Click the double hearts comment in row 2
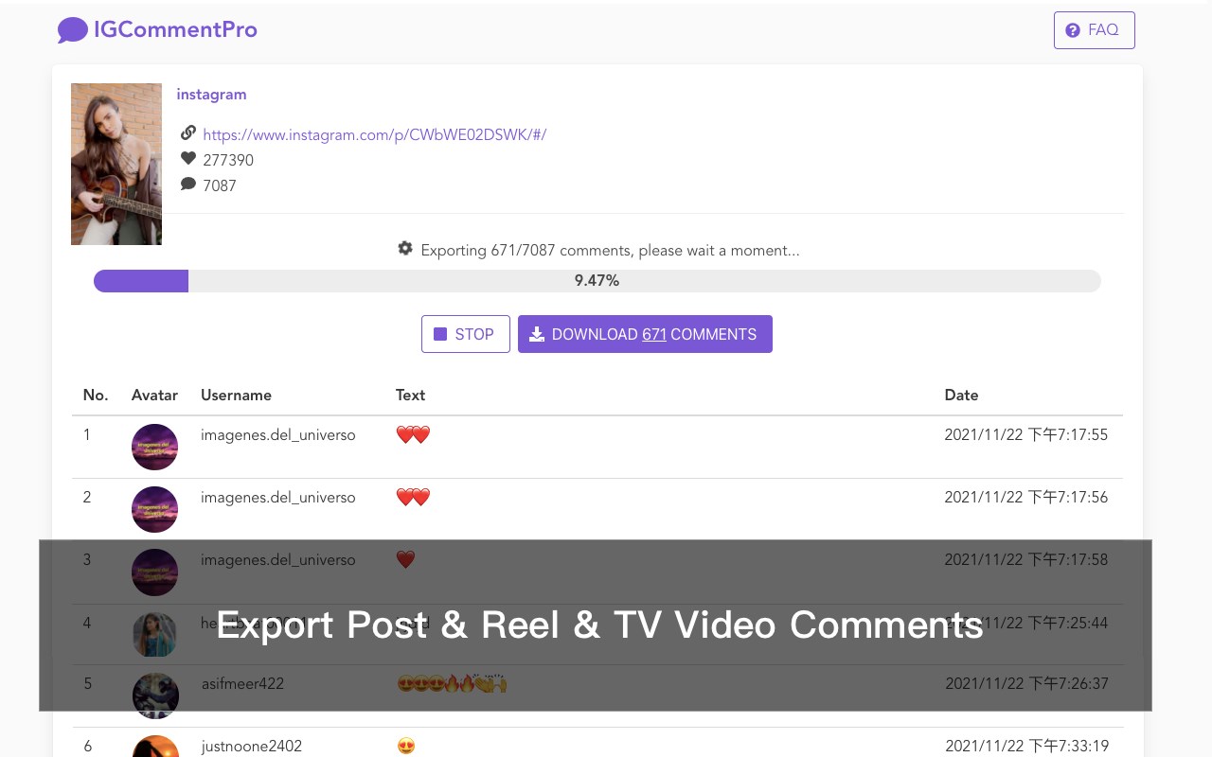1212x757 pixels. [x=413, y=498]
